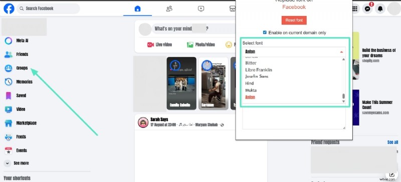Viewport: 401px width, 182px height.
Task: Choose Libre Franklin from the font list
Action: click(259, 70)
